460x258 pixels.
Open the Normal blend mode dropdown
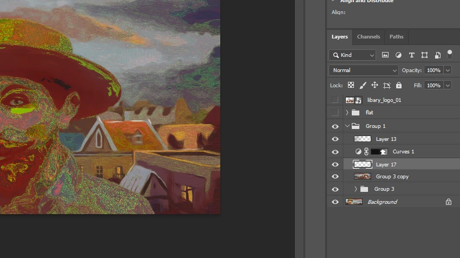click(x=364, y=70)
